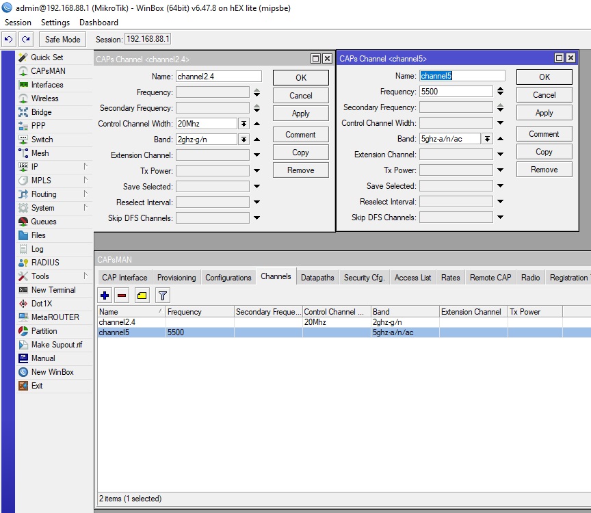Expand the Routing submenu

coord(86,194)
